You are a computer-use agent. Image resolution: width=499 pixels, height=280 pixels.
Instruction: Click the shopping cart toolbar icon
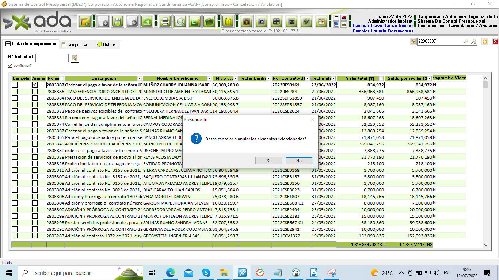coord(291,21)
